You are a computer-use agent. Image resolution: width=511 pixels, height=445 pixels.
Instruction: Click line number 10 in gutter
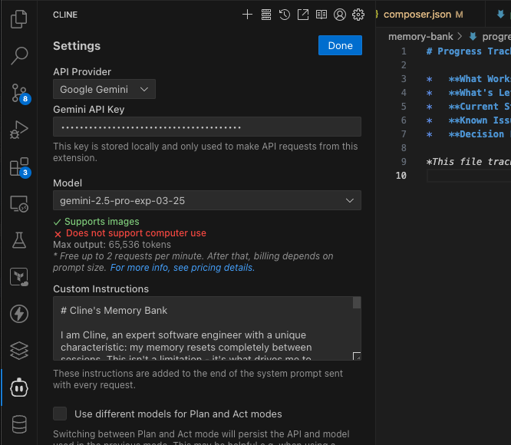[x=401, y=176]
